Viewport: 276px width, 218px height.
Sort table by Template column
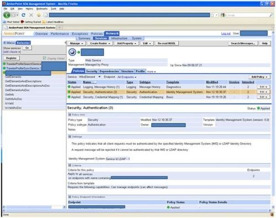pos(173,82)
